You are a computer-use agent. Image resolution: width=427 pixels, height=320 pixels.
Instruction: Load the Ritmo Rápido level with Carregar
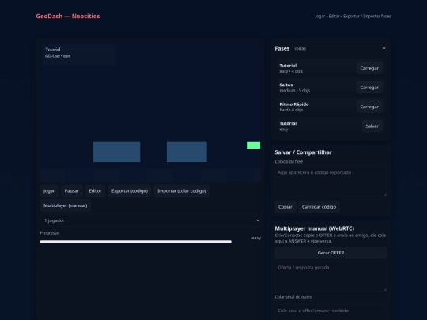point(369,107)
